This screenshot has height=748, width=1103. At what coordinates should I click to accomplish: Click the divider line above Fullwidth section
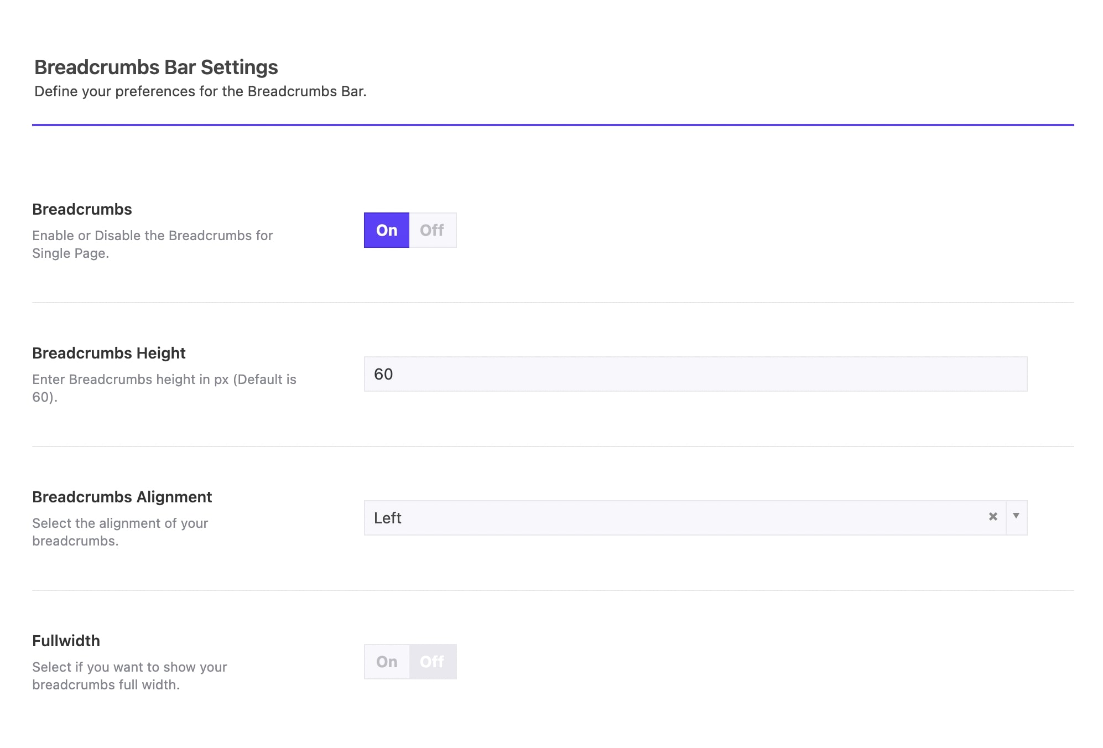552,590
